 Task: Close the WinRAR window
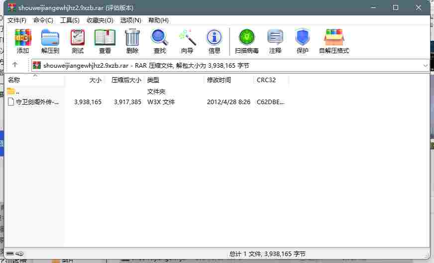pyautogui.click(x=418, y=7)
